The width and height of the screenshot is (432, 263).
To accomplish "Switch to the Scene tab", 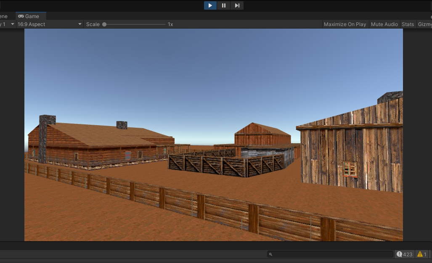I will (x=4, y=16).
